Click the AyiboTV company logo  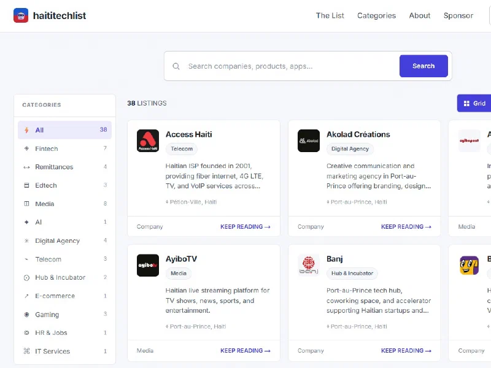point(148,266)
